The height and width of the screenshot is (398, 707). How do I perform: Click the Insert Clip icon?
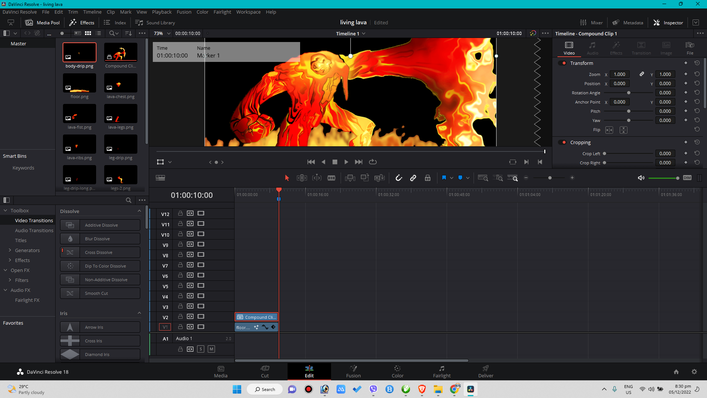click(x=350, y=178)
